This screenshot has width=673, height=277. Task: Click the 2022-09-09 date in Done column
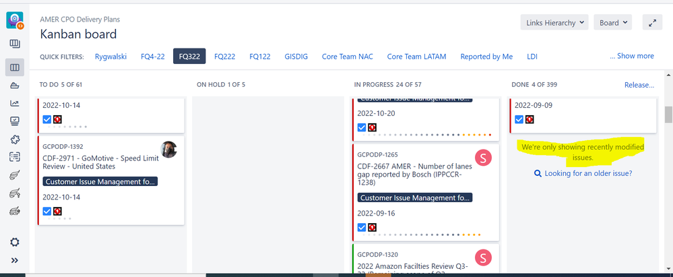534,105
